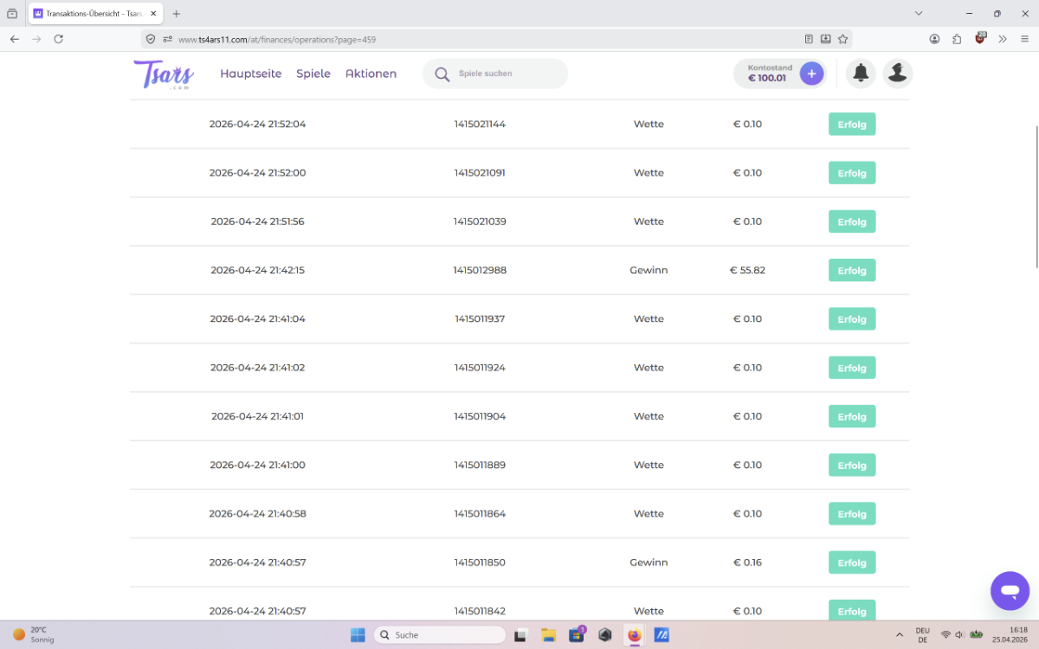Click the Aktionen navigation link

[x=371, y=74]
